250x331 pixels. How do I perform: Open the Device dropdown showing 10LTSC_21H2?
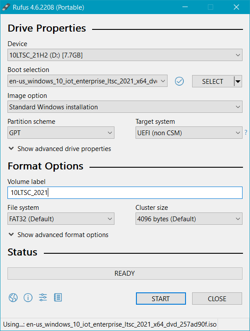point(125,55)
